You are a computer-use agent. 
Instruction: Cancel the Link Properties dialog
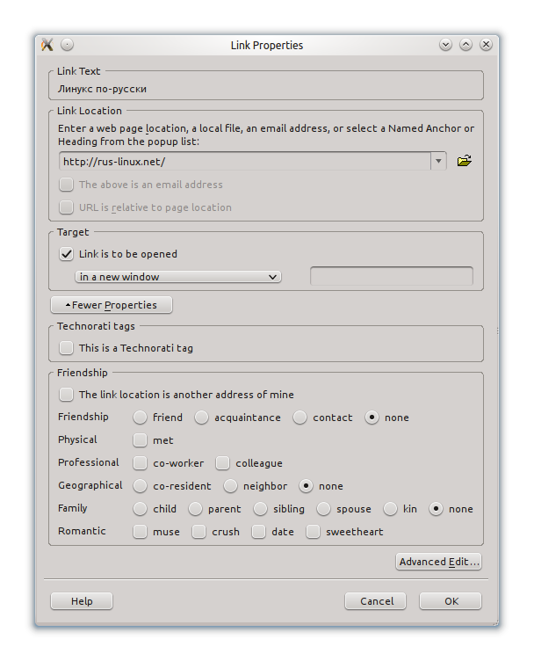(x=376, y=601)
